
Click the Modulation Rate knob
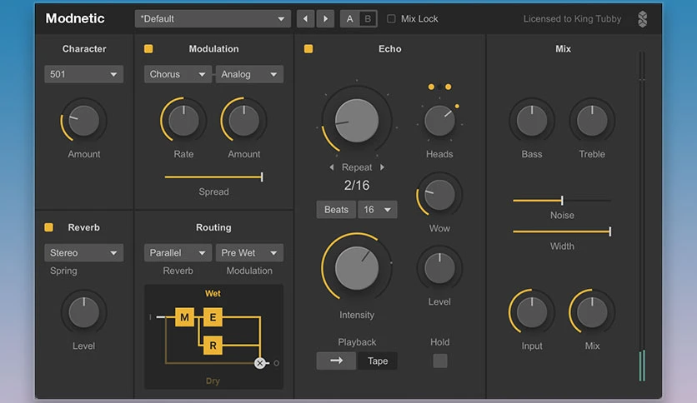pyautogui.click(x=183, y=120)
